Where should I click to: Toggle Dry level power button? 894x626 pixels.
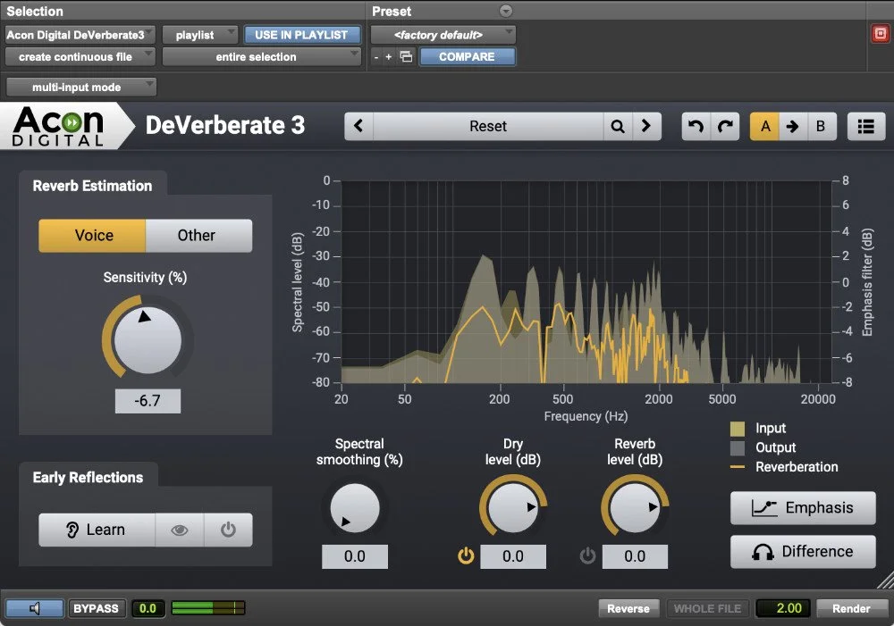pyautogui.click(x=466, y=556)
